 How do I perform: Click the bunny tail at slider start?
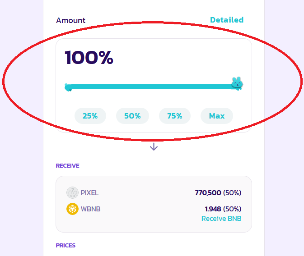click(x=68, y=87)
